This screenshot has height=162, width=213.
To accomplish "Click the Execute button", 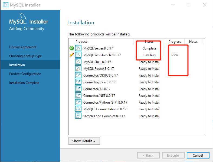I will pos(173,155).
